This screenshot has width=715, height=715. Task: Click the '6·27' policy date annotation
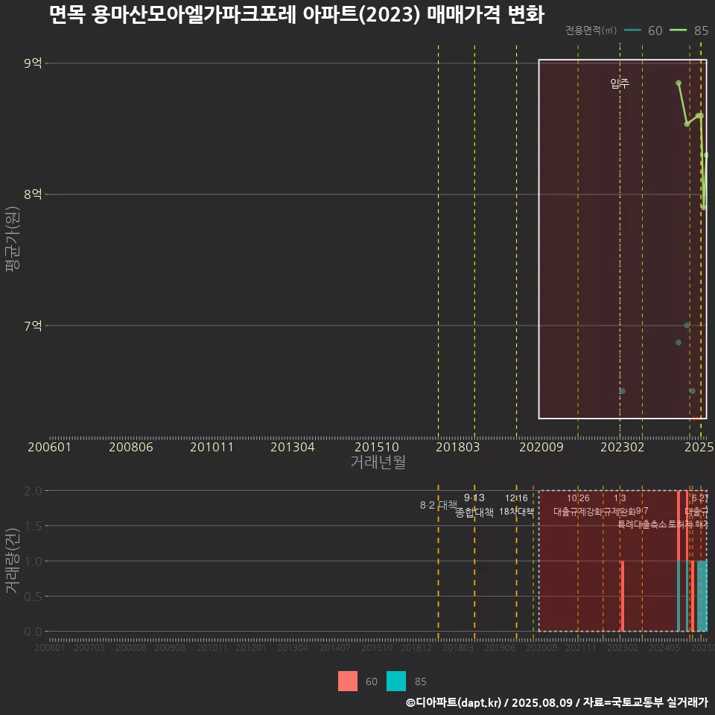pyautogui.click(x=700, y=498)
